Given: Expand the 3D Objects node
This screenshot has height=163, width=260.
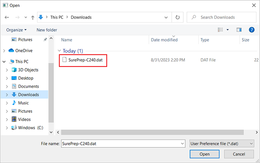Looking at the screenshot, I should coord(7,70).
